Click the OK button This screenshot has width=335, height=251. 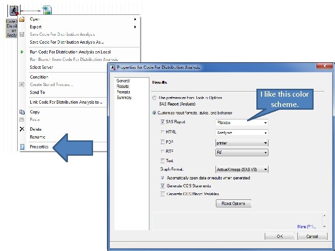(280, 236)
